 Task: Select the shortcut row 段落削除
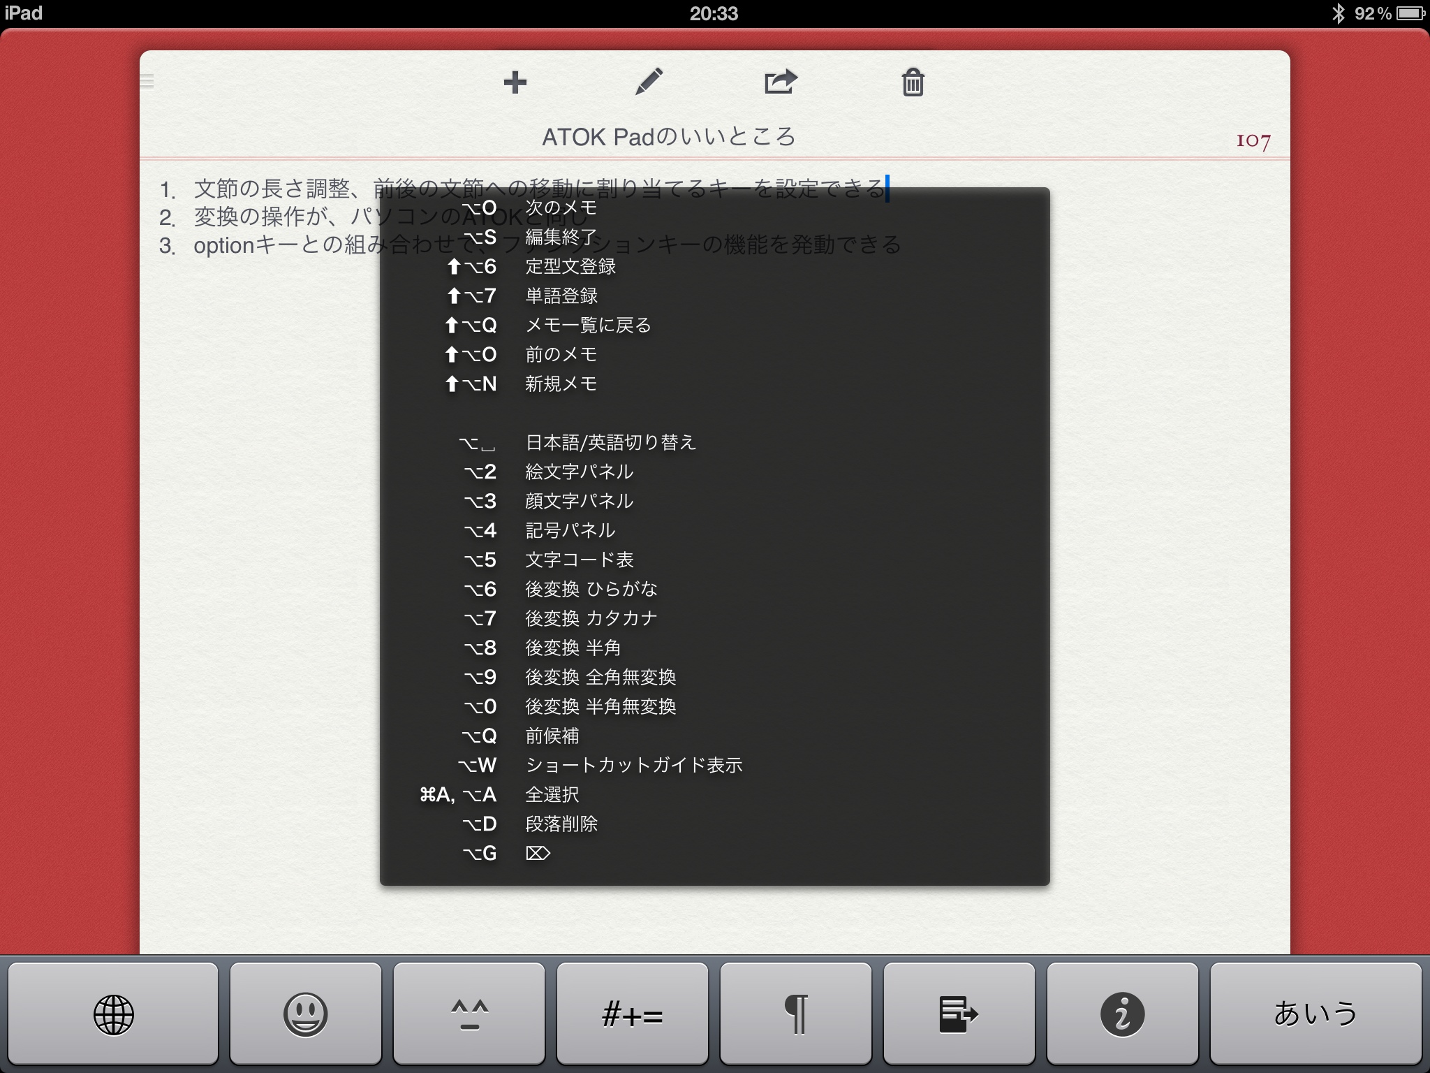[715, 824]
